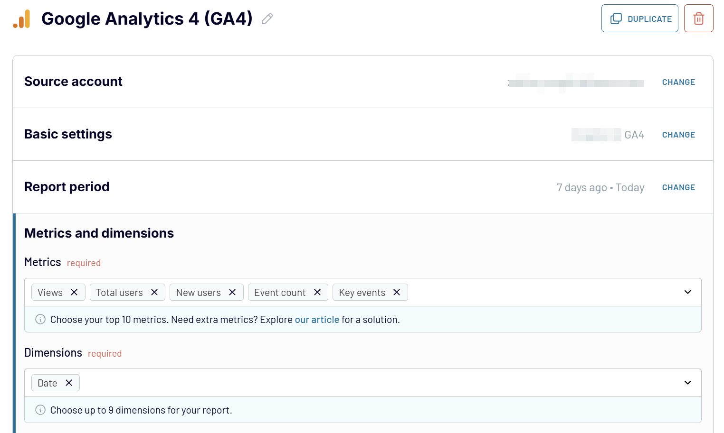The image size is (724, 433).
Task: Remove the Event count metric tag
Action: coord(317,292)
